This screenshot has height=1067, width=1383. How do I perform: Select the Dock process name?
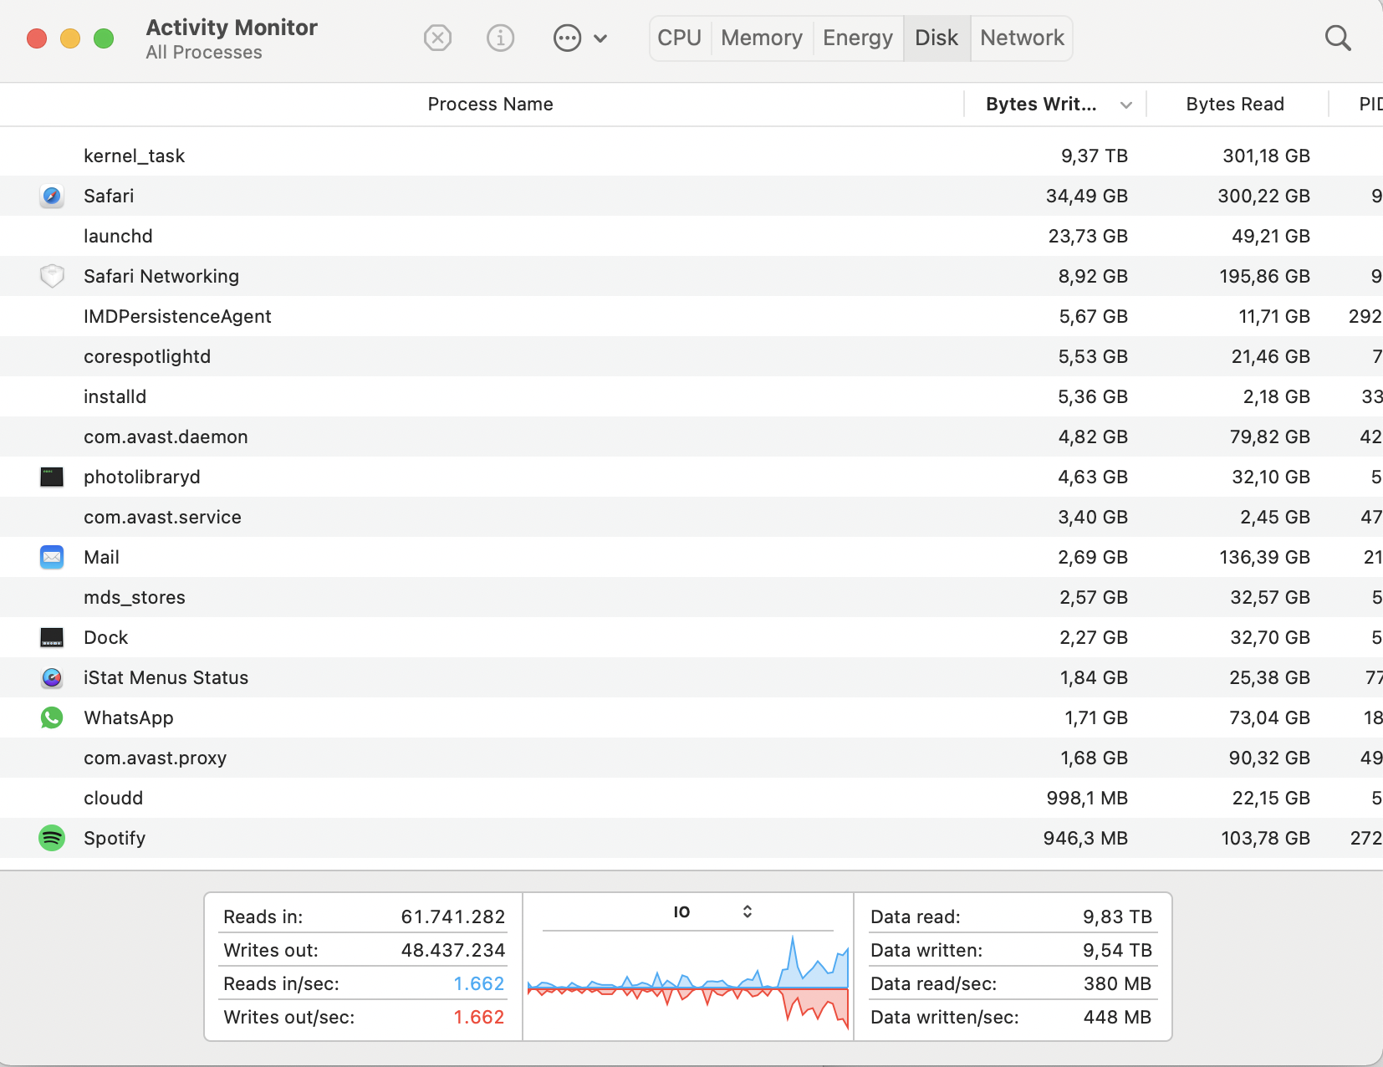106,637
